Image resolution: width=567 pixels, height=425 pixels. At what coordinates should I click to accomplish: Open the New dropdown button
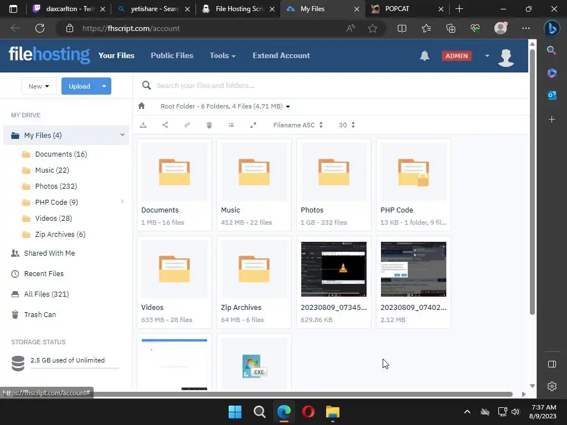coord(39,86)
